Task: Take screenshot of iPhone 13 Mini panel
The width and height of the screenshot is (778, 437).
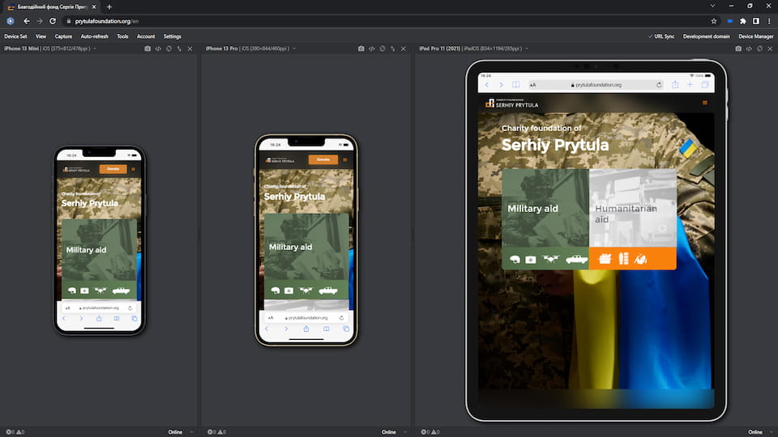Action: pos(147,49)
